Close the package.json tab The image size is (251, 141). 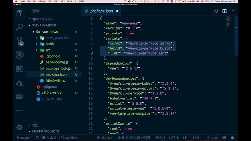click(x=117, y=11)
